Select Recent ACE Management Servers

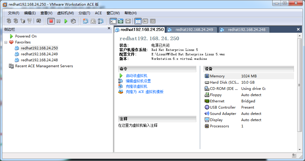coord(44,66)
